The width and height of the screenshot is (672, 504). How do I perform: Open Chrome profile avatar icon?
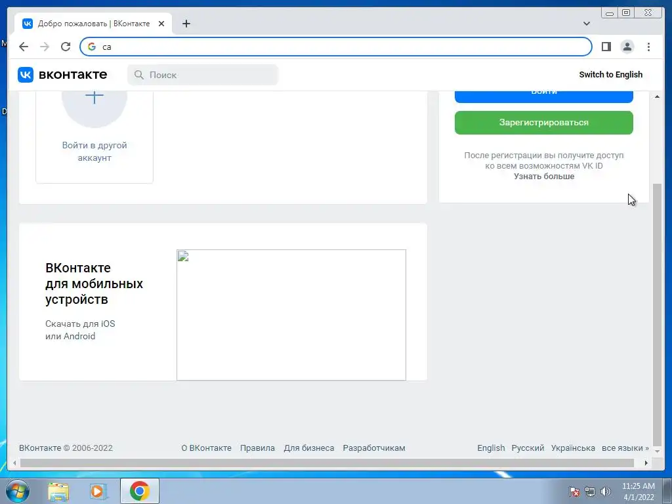click(627, 47)
